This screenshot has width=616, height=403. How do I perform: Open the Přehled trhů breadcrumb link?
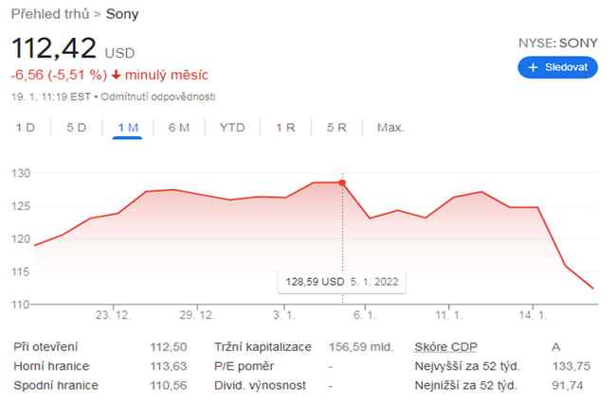tap(48, 13)
